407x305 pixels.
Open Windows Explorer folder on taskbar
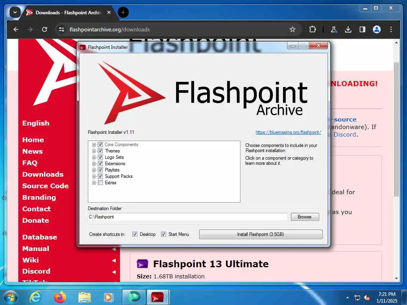point(85,297)
